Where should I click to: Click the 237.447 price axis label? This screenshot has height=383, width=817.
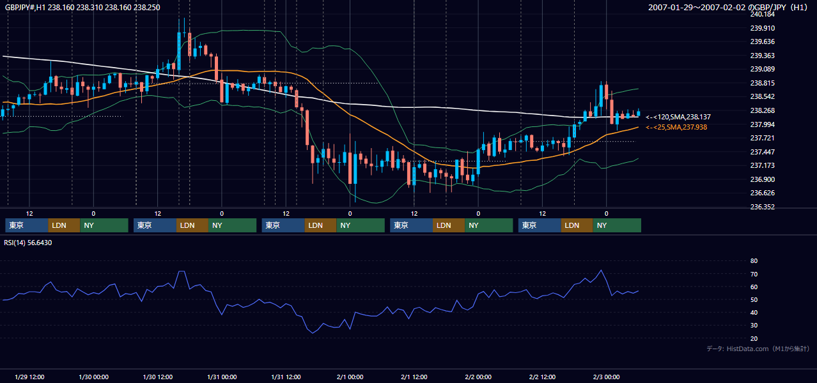(762, 152)
